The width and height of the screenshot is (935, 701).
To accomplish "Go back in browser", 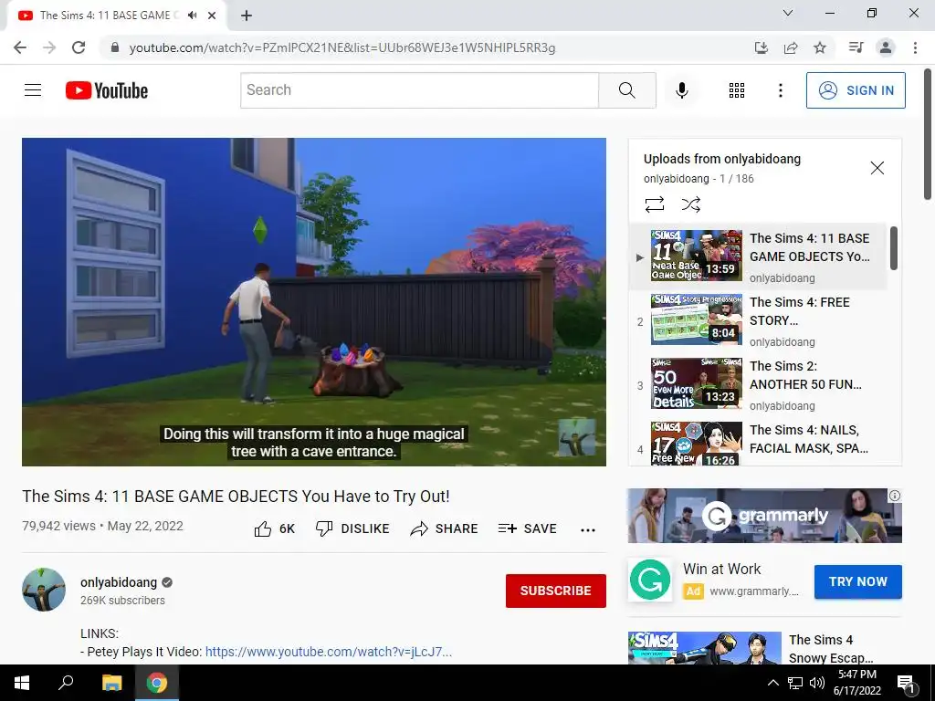I will click(x=20, y=47).
